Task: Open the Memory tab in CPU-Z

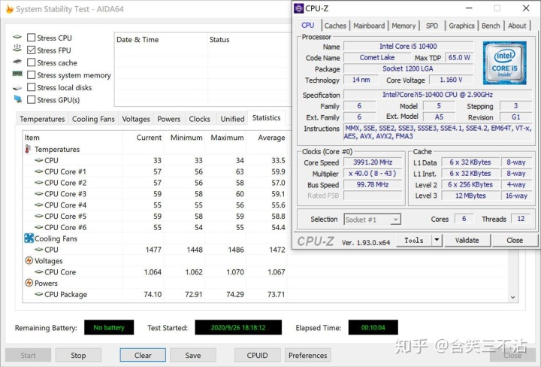Action: click(403, 26)
